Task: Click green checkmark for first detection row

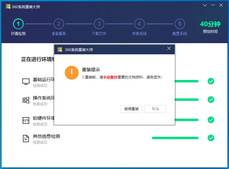Action: click(211, 81)
